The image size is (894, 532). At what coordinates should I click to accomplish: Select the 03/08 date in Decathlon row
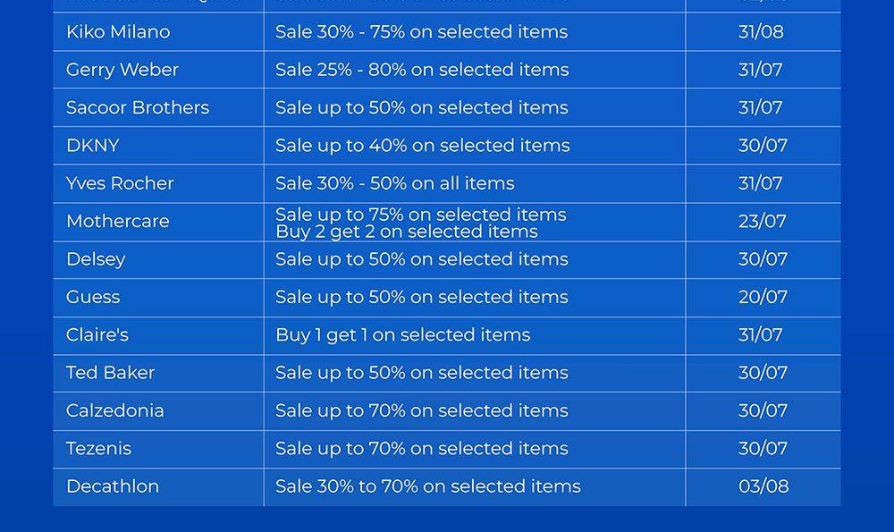coord(763,486)
